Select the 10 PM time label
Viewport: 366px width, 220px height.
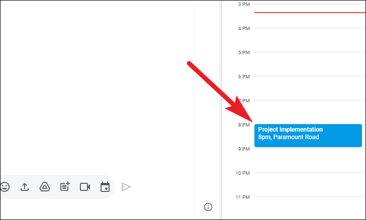(242, 173)
